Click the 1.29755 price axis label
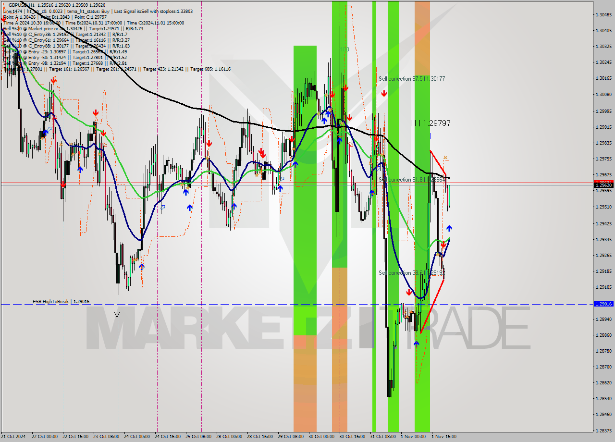 (603, 159)
